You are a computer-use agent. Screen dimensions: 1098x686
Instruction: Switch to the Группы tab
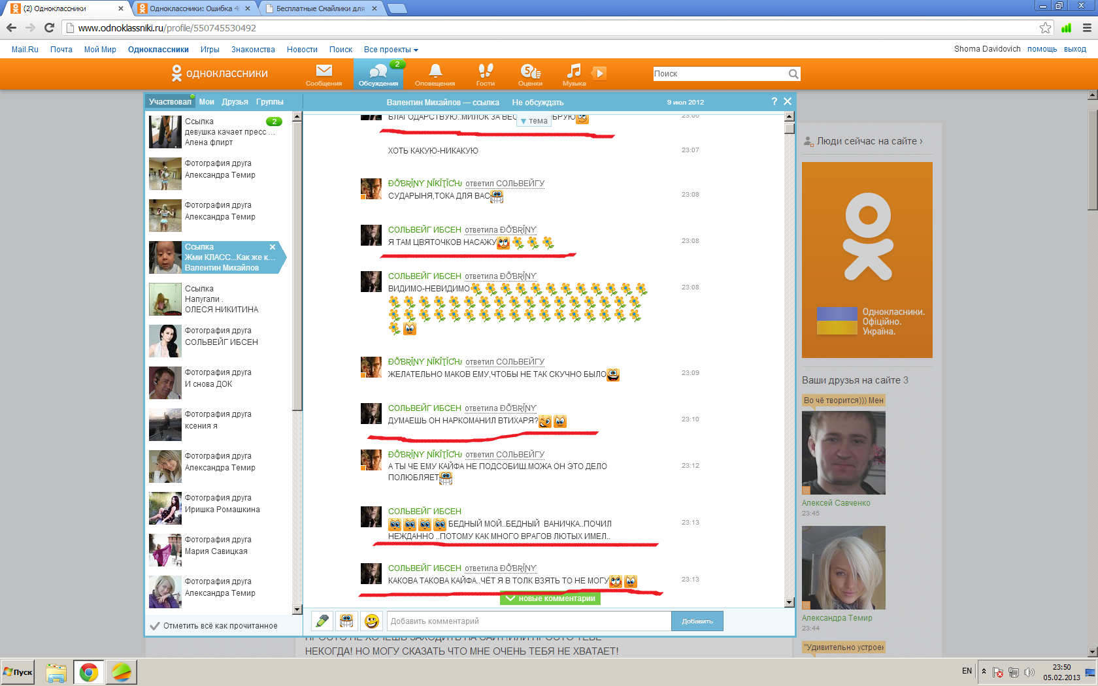click(270, 102)
